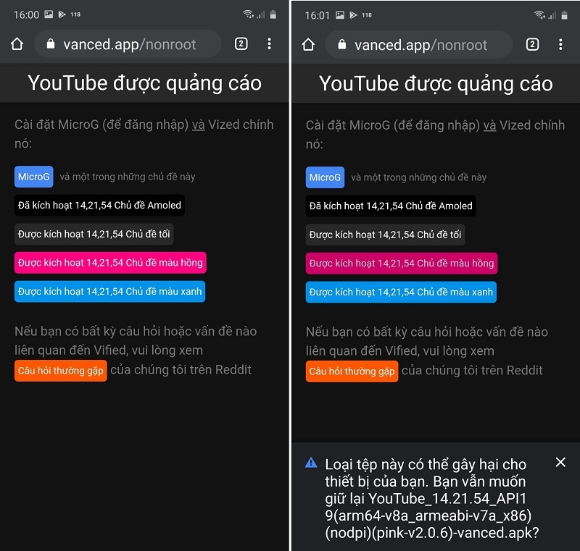Dismiss the harmful file warning with X
Image resolution: width=580 pixels, height=551 pixels.
tap(560, 462)
